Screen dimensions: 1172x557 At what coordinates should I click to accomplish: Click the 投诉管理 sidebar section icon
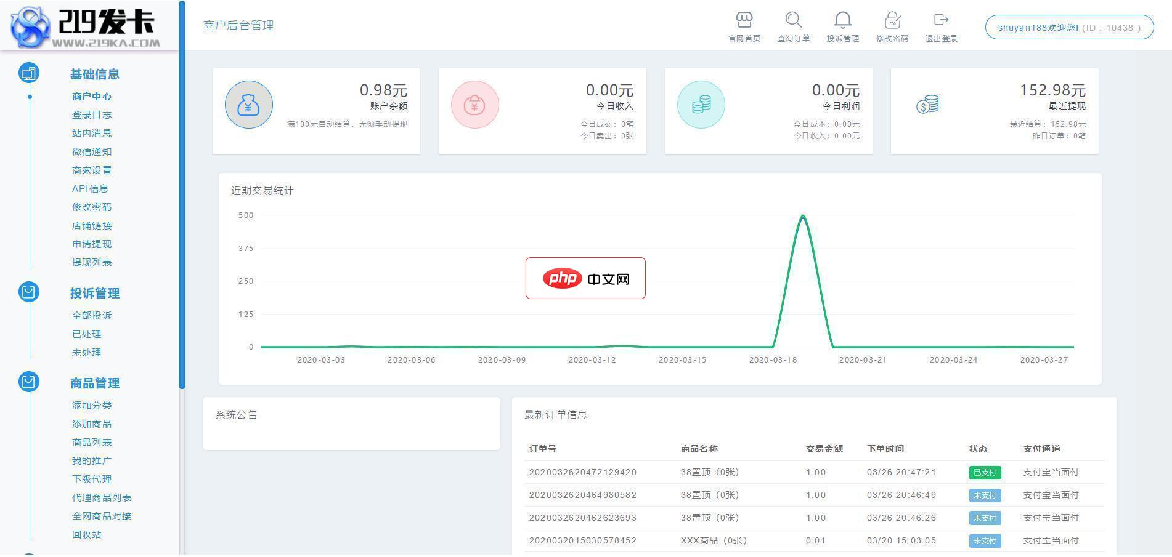[28, 292]
